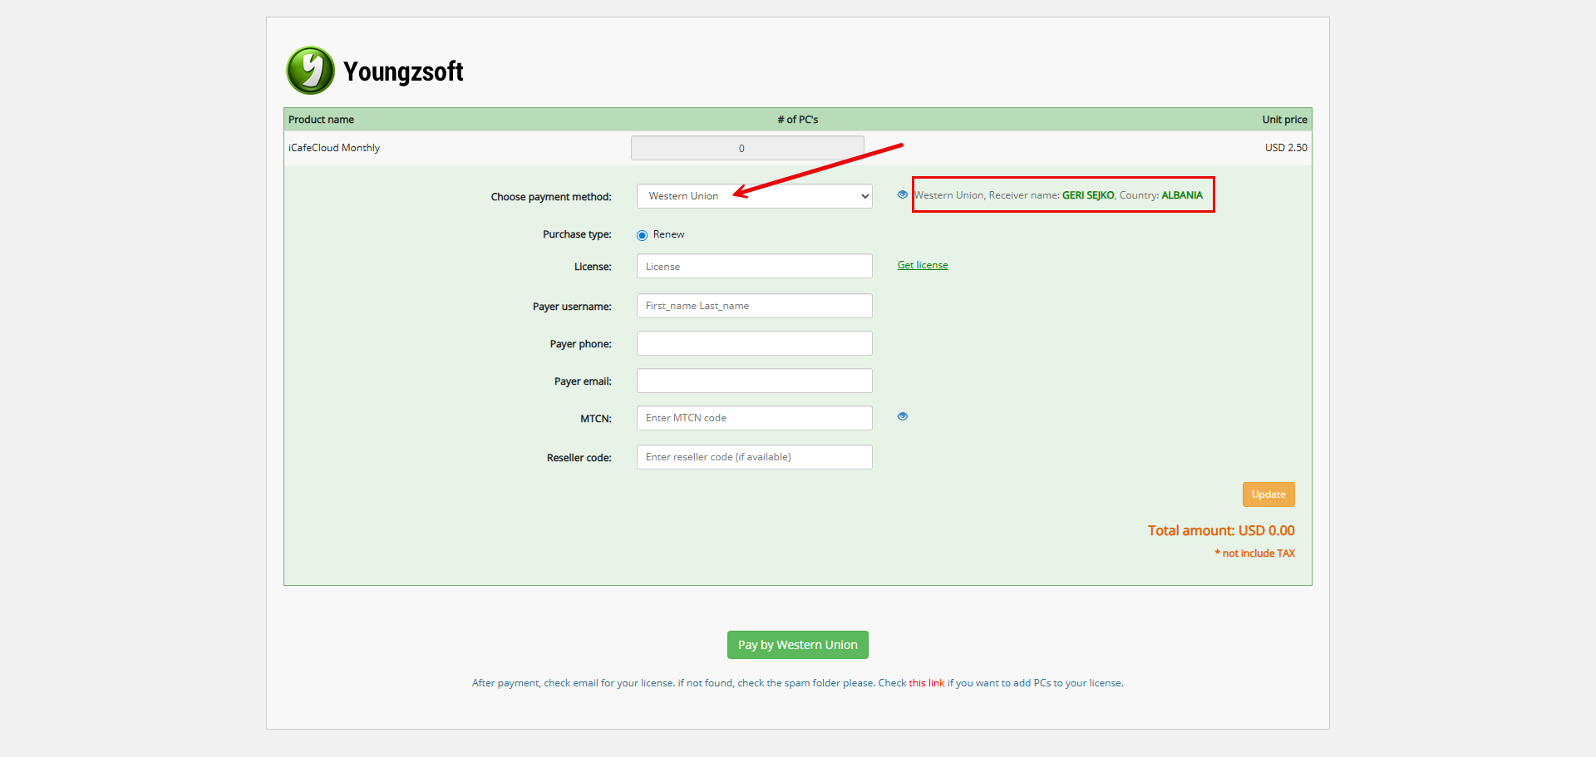This screenshot has width=1596, height=757.
Task: Click the eye icon next to MTCN field
Action: 902,417
